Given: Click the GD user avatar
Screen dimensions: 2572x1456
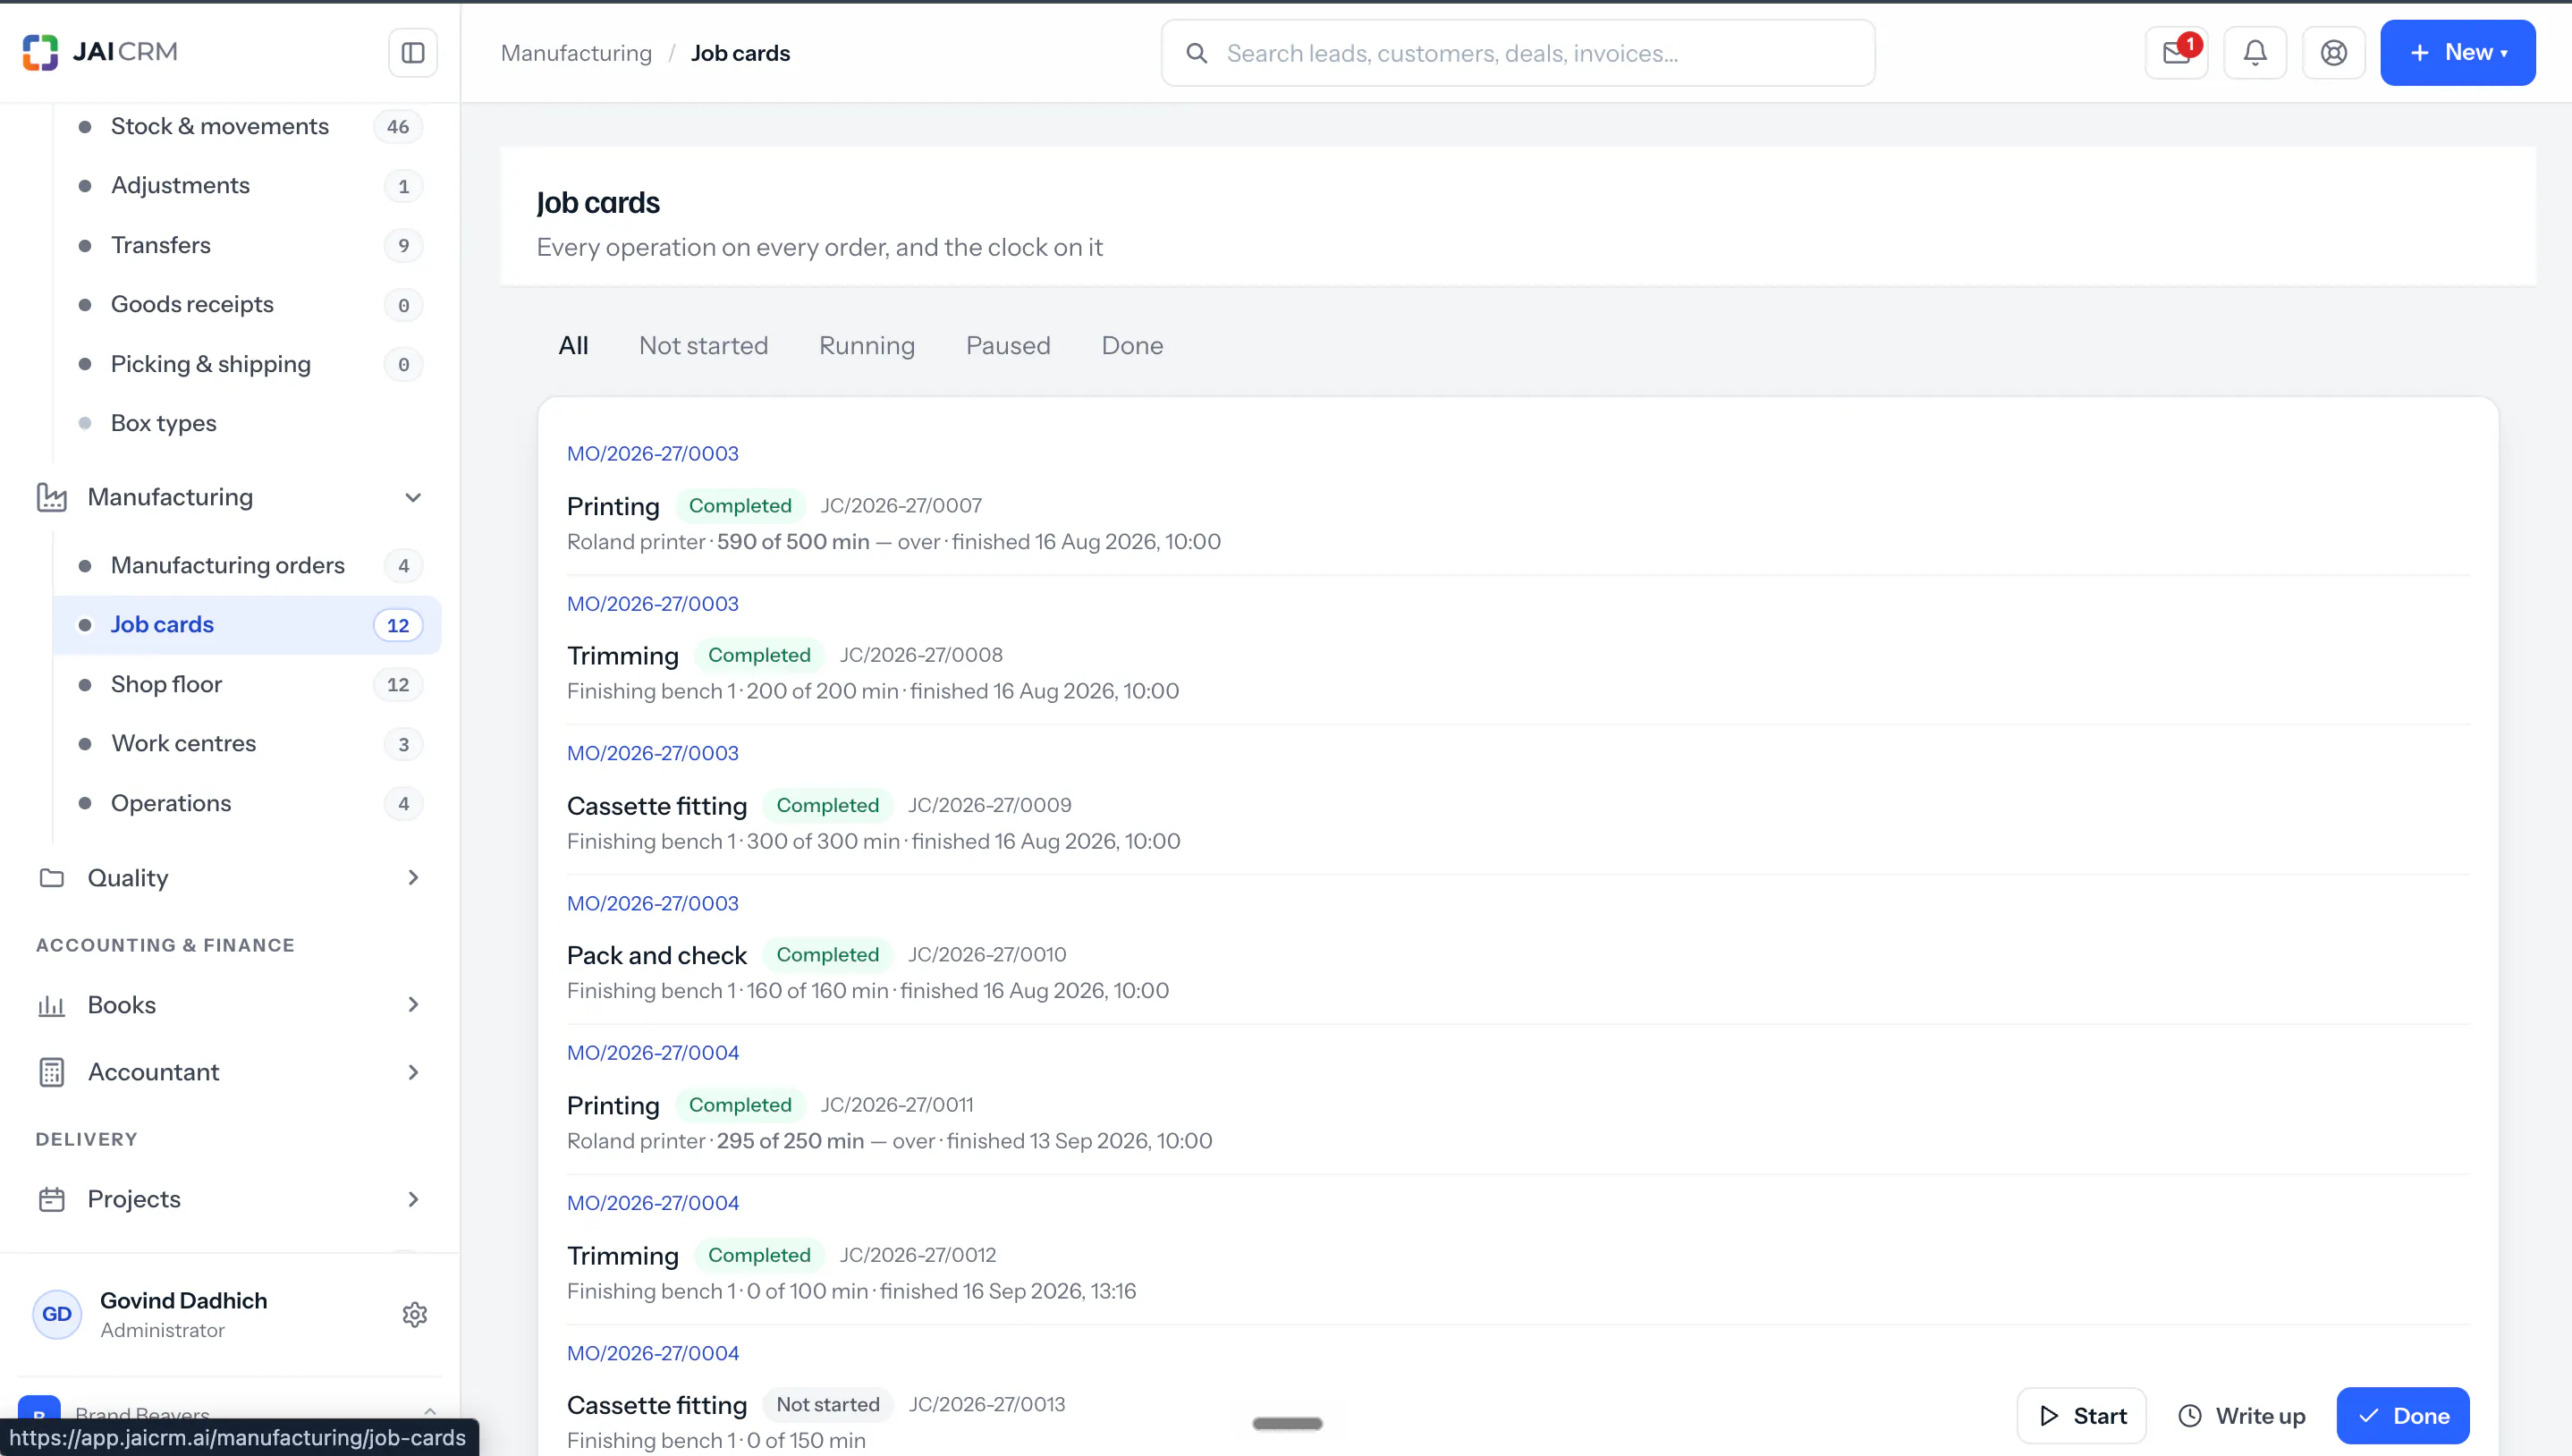Looking at the screenshot, I should click(57, 1314).
